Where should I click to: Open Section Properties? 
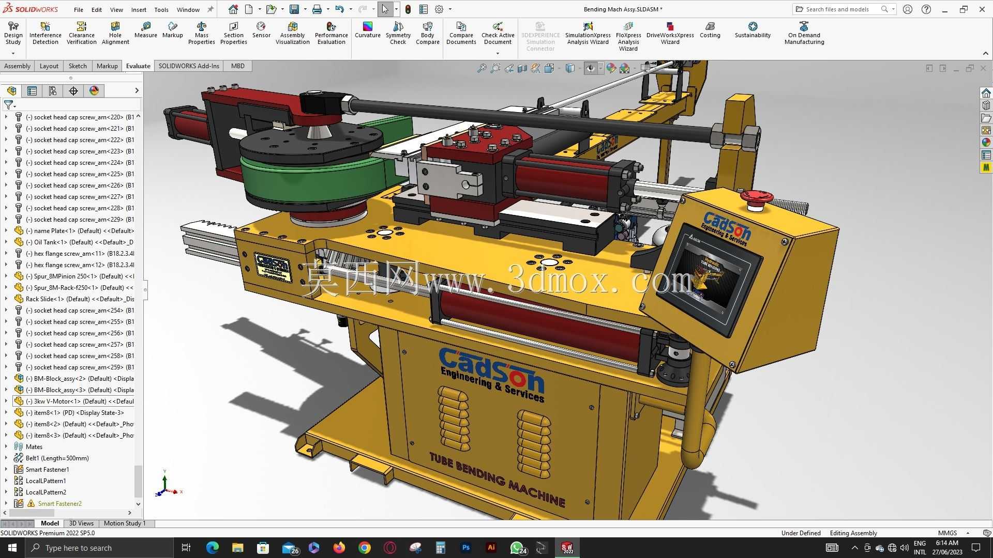click(234, 33)
